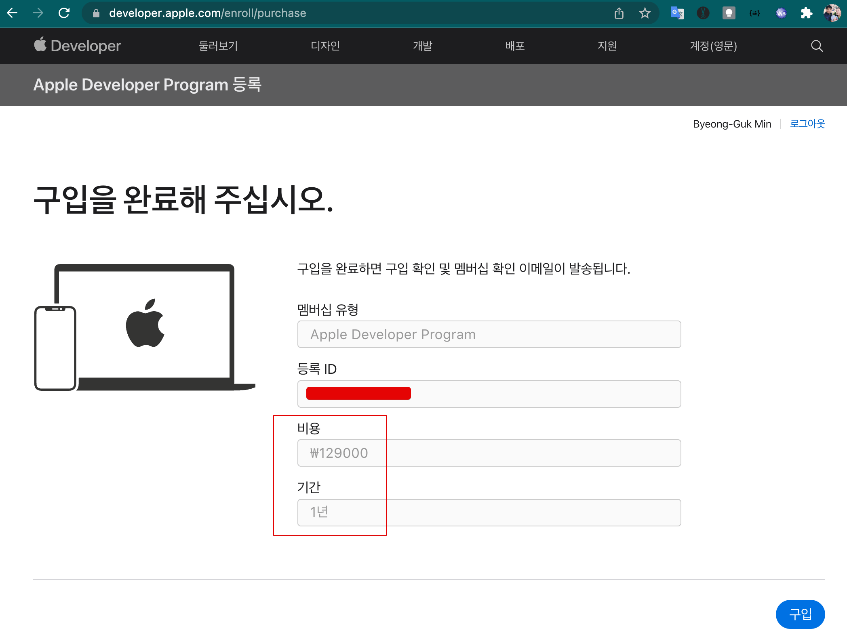
Task: Open the 지원 menu
Action: (607, 46)
